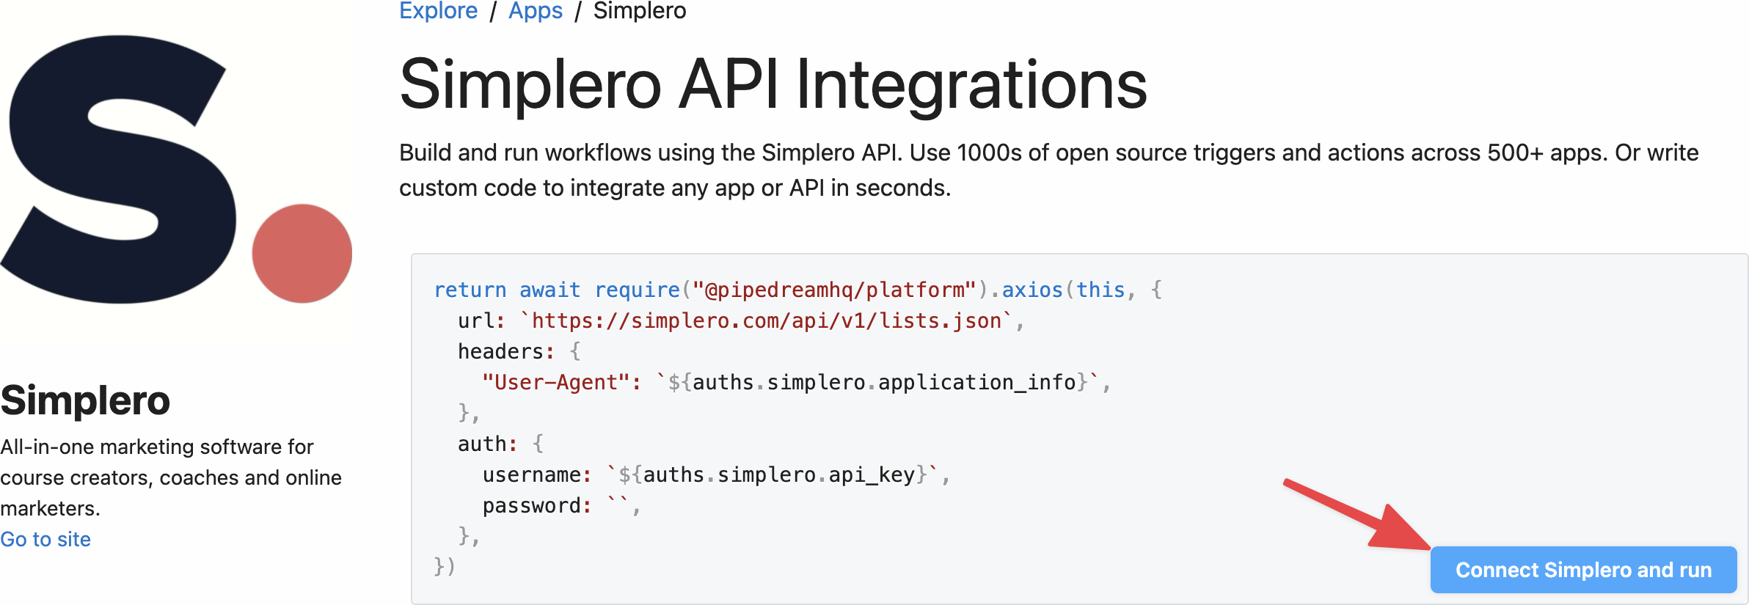Screen dimensions: 1749x605
Task: Click the lists.json URL line in code
Action: [741, 320]
